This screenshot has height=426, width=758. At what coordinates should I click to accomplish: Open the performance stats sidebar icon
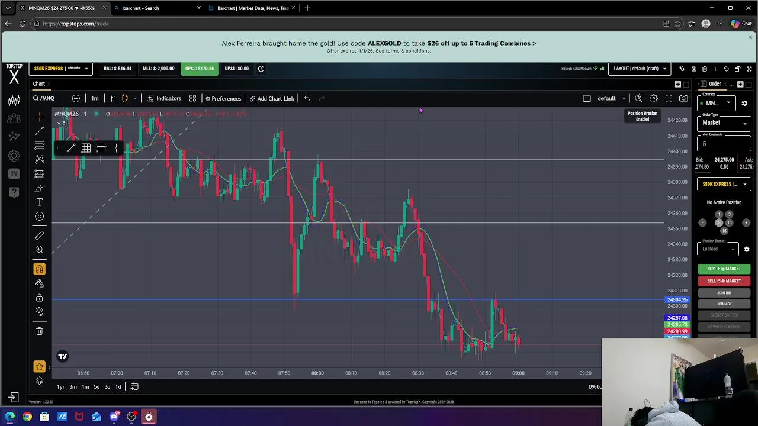click(x=14, y=136)
